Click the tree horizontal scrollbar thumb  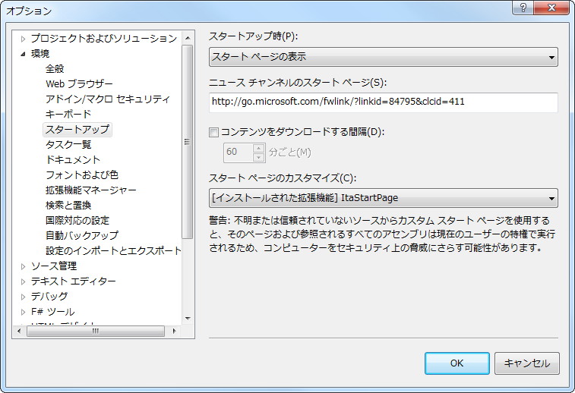pos(96,331)
